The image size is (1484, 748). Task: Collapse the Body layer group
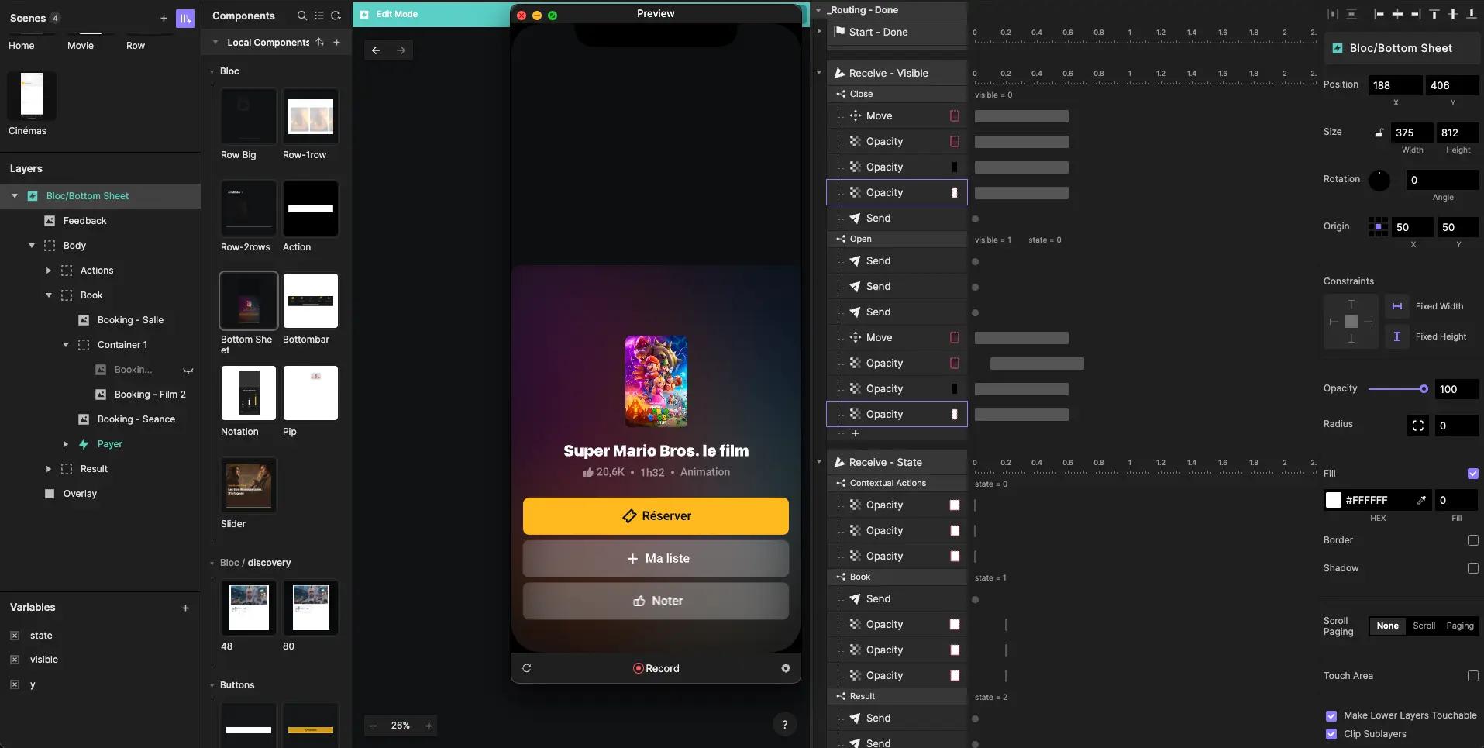32,246
